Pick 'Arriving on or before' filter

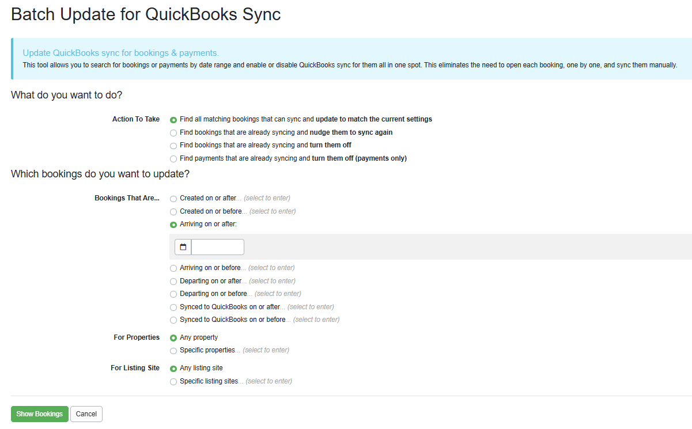point(173,267)
